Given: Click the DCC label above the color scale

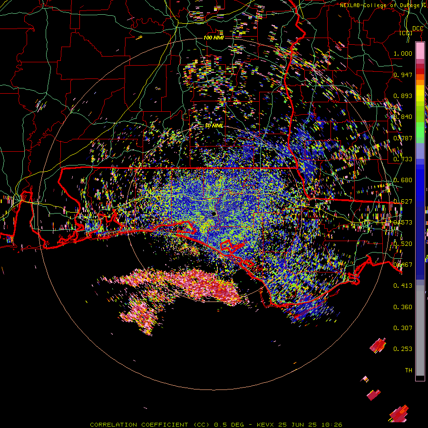Looking at the screenshot, I should tap(418, 29).
